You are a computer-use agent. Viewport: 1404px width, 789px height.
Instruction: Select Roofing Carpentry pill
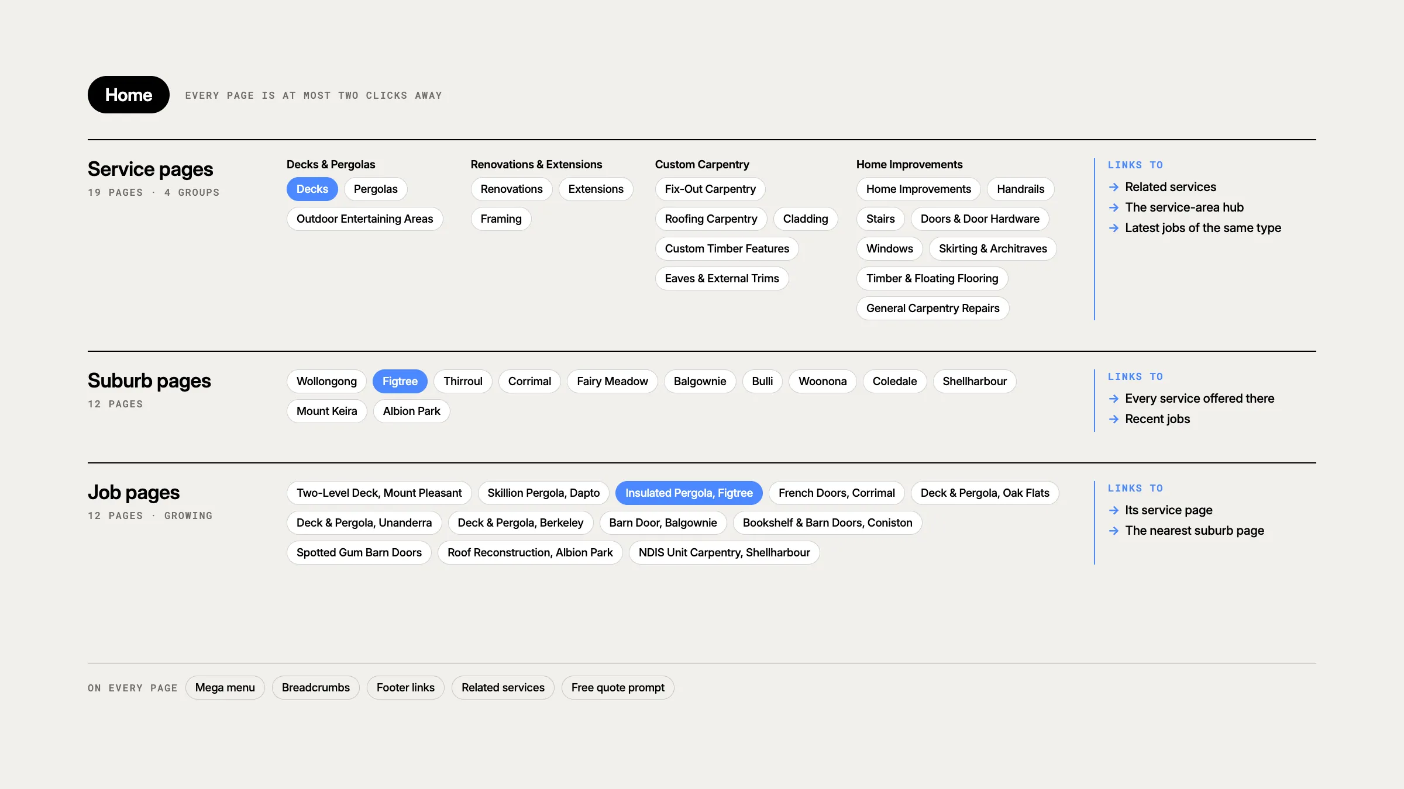(x=711, y=219)
